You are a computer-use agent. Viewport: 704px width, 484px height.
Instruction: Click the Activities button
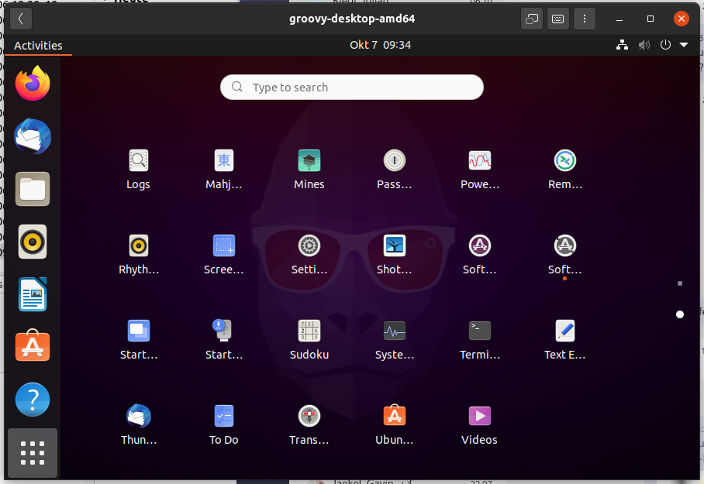pos(38,46)
